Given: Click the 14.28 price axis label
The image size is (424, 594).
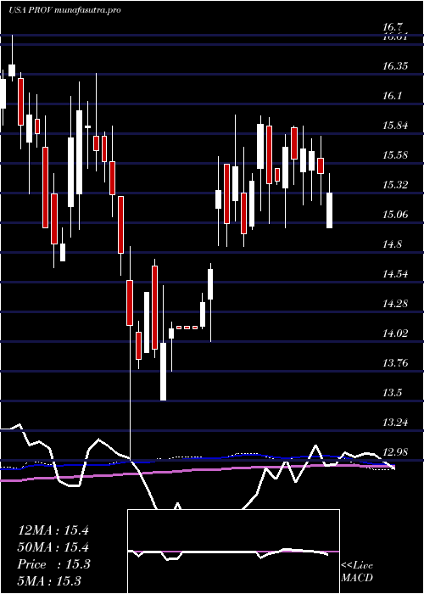Looking at the screenshot, I should [396, 304].
